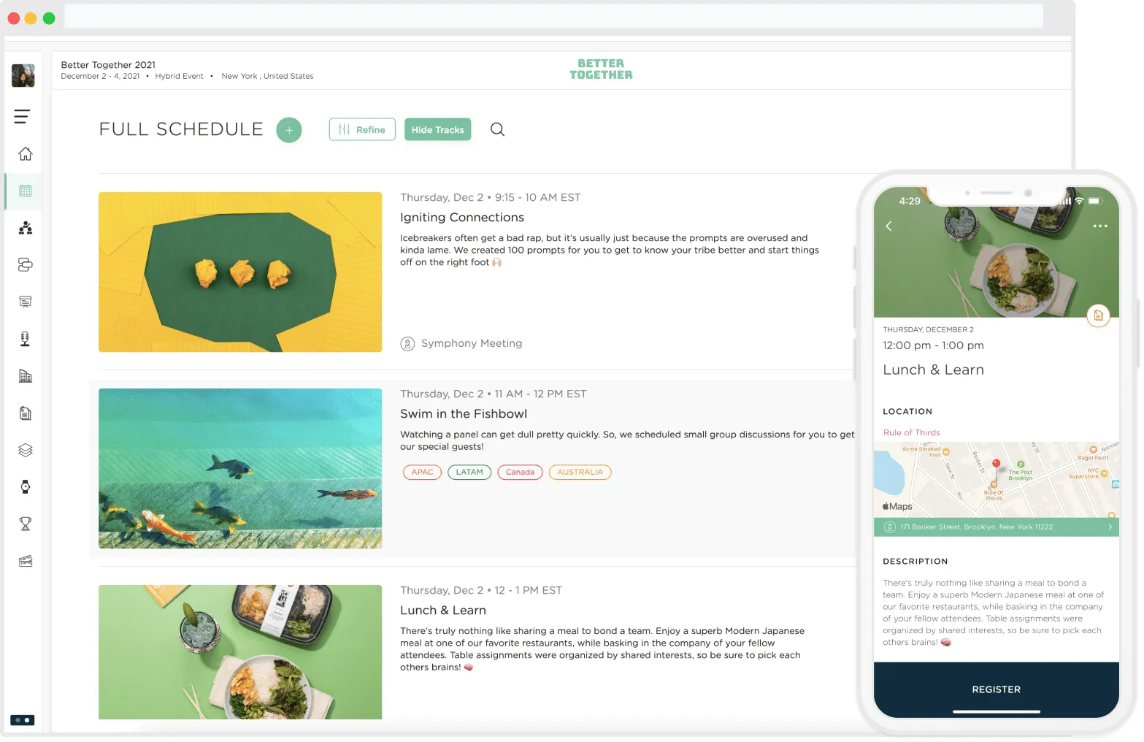1144x742 pixels.
Task: Open the attendees people icon in sidebar
Action: pos(26,228)
